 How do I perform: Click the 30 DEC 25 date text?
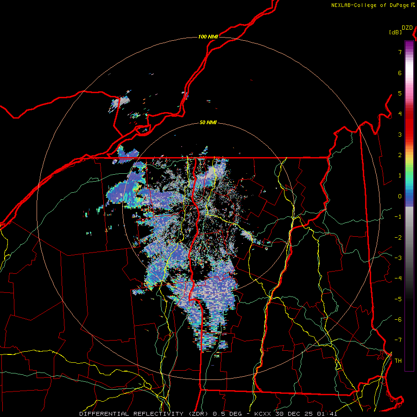tap(293, 414)
